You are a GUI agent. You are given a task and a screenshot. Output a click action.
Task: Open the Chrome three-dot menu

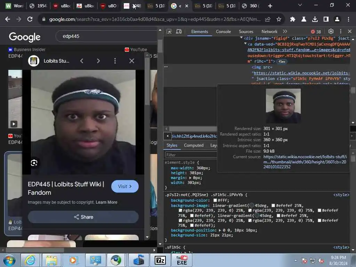click(x=348, y=19)
